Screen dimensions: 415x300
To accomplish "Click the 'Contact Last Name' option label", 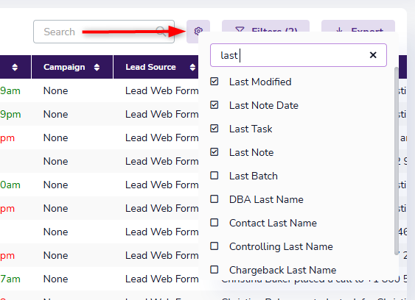I will (x=273, y=223).
